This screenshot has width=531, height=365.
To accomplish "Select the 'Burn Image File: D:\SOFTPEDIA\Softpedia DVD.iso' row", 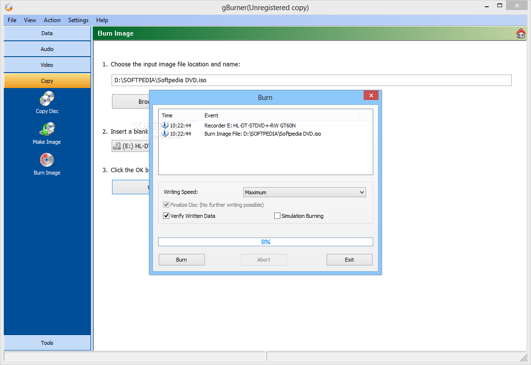I will tap(265, 134).
